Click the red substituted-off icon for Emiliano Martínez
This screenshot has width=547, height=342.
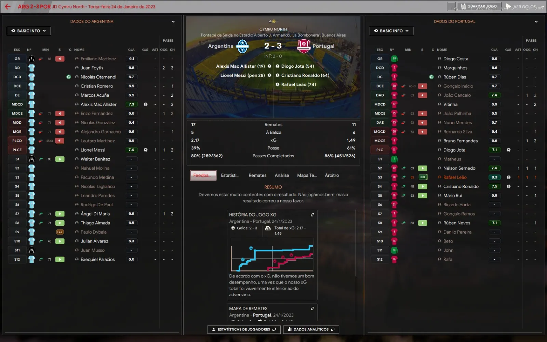(60, 59)
